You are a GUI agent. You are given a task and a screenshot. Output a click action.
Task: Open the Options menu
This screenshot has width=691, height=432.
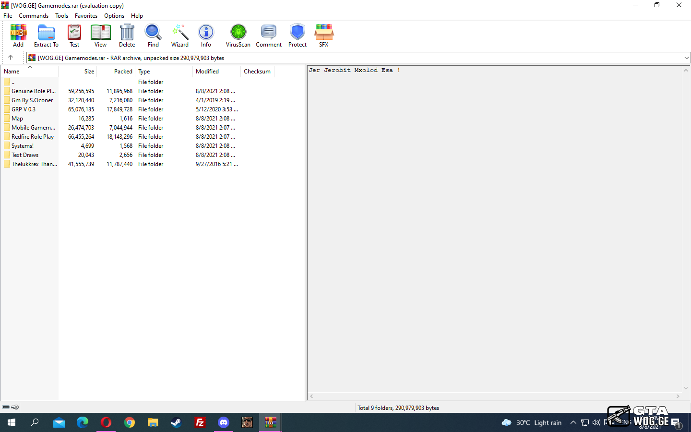(x=114, y=16)
